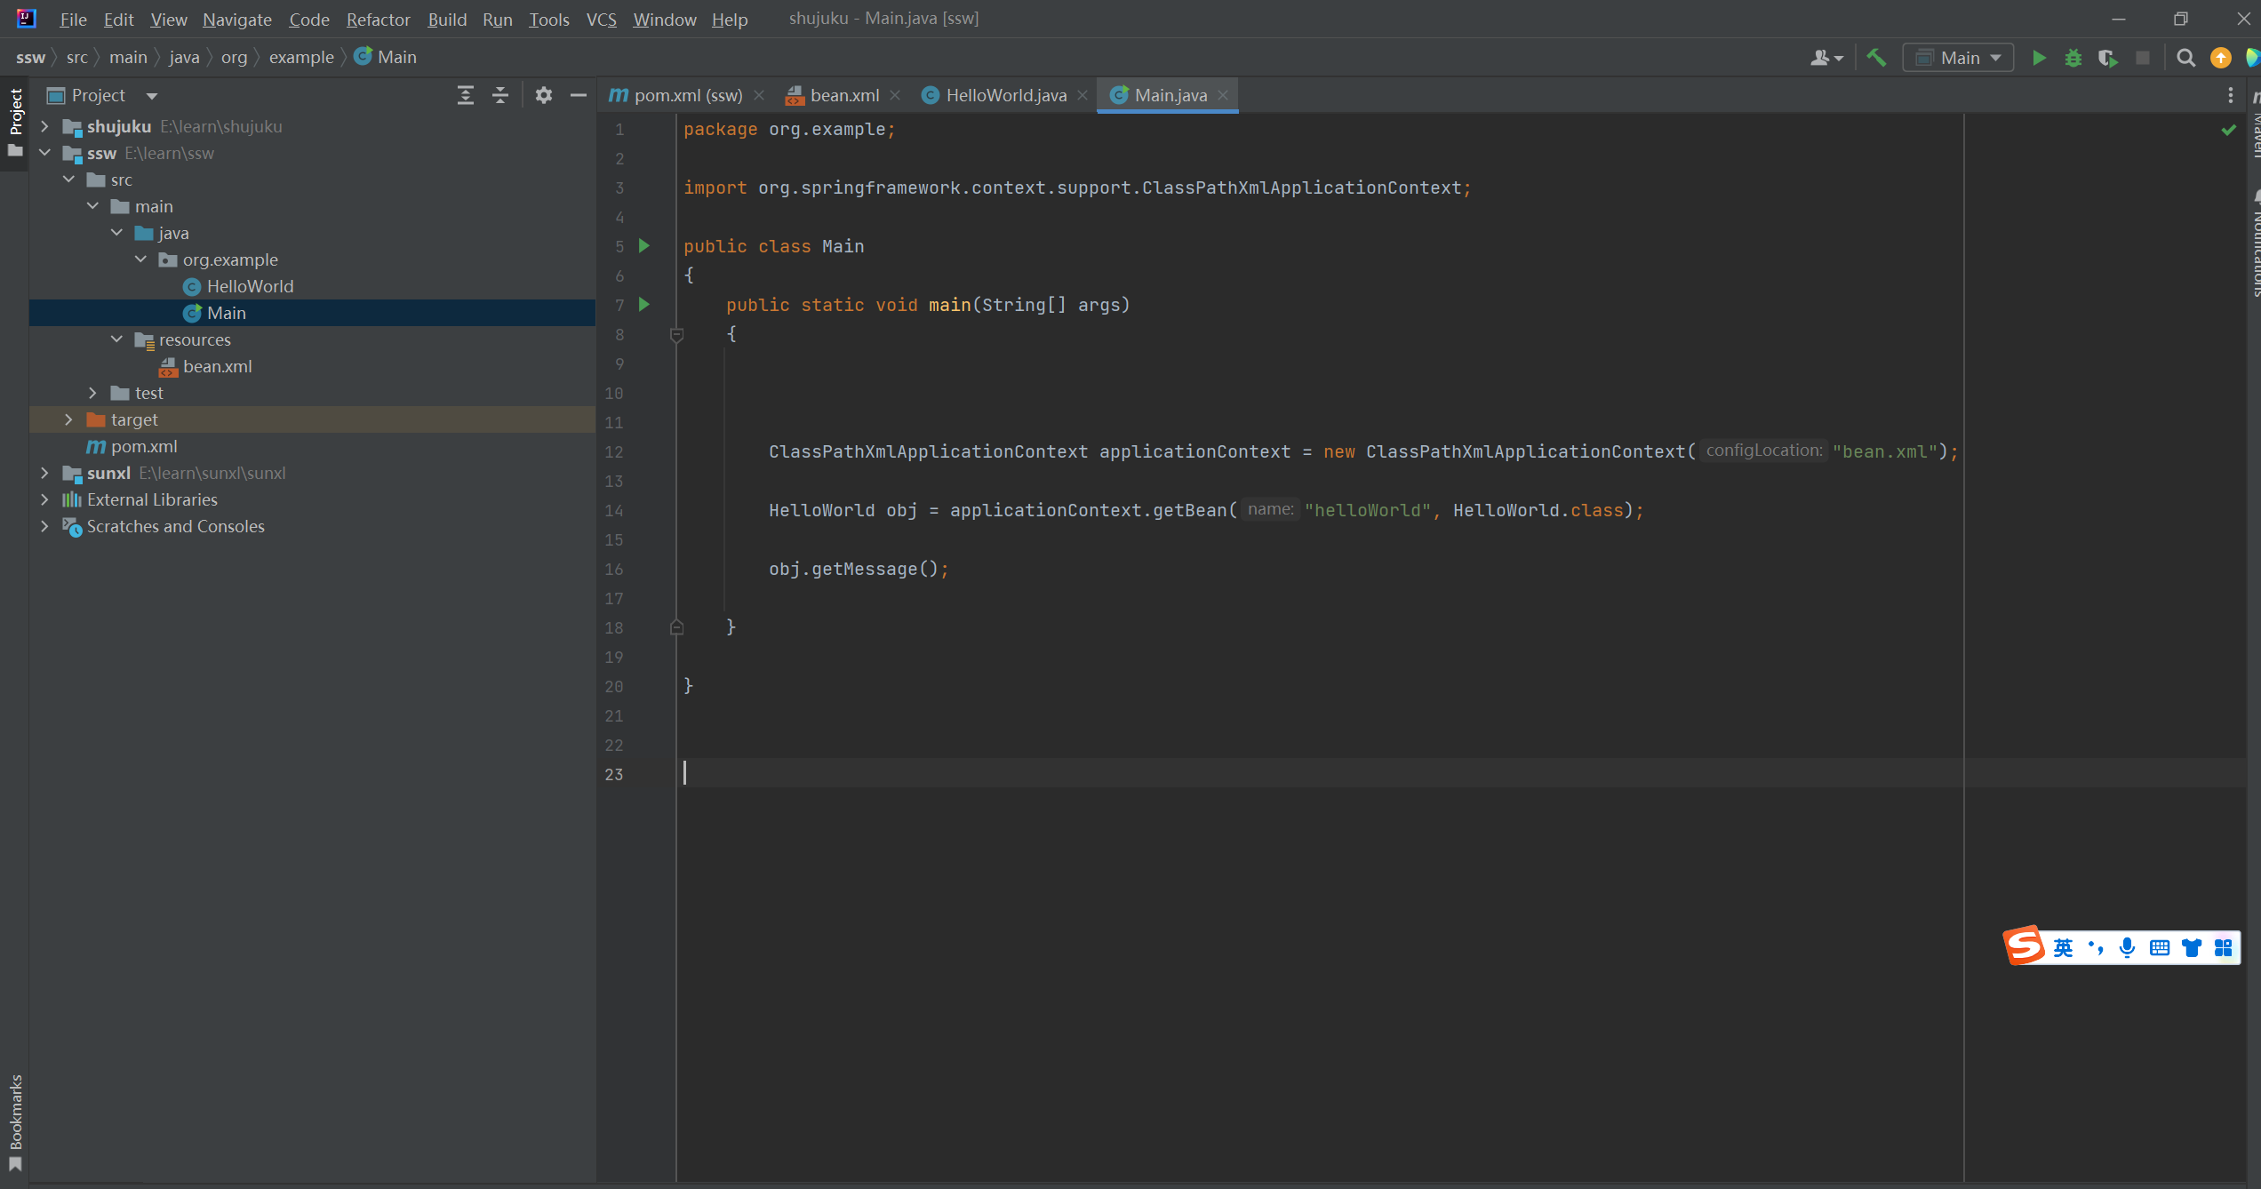
Task: Open Project panel settings gear
Action: 544,95
